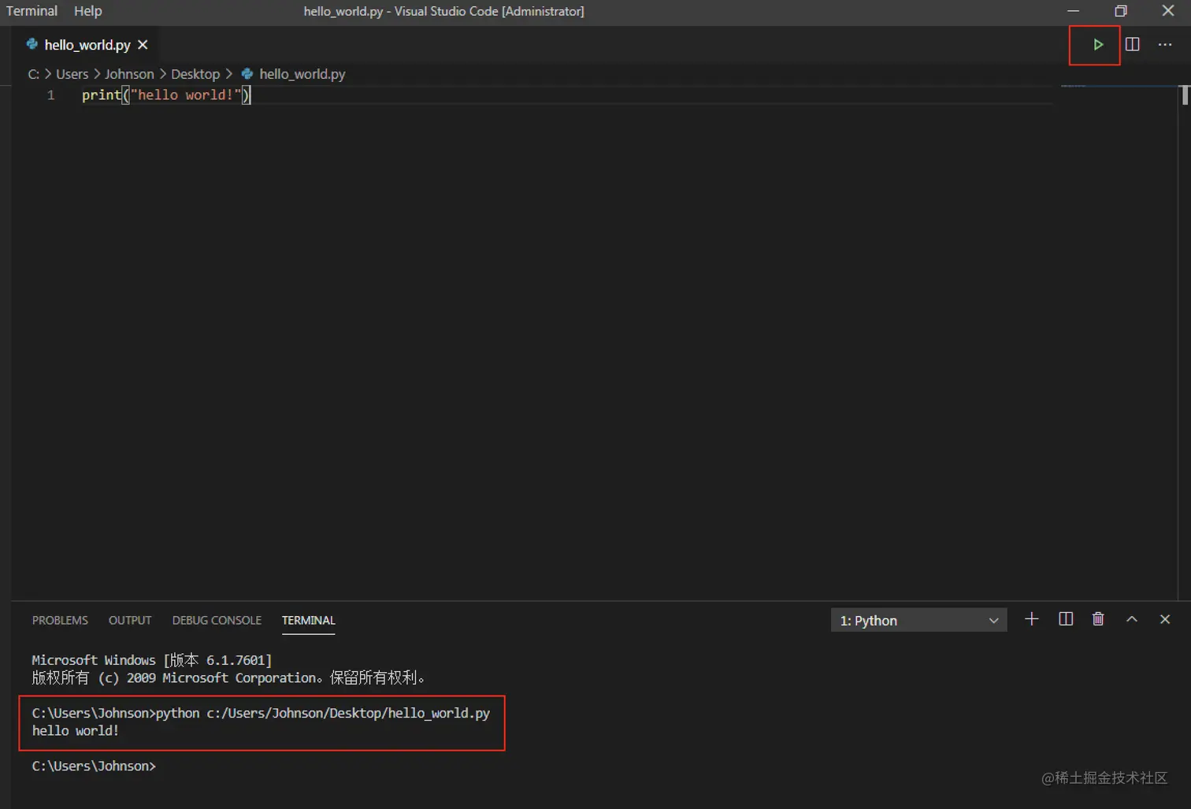Maximize the terminal panel
Viewport: 1191px width, 809px height.
click(x=1131, y=619)
